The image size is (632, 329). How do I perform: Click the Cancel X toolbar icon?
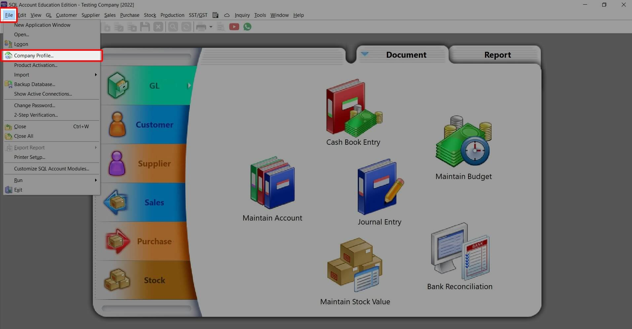pyautogui.click(x=158, y=27)
